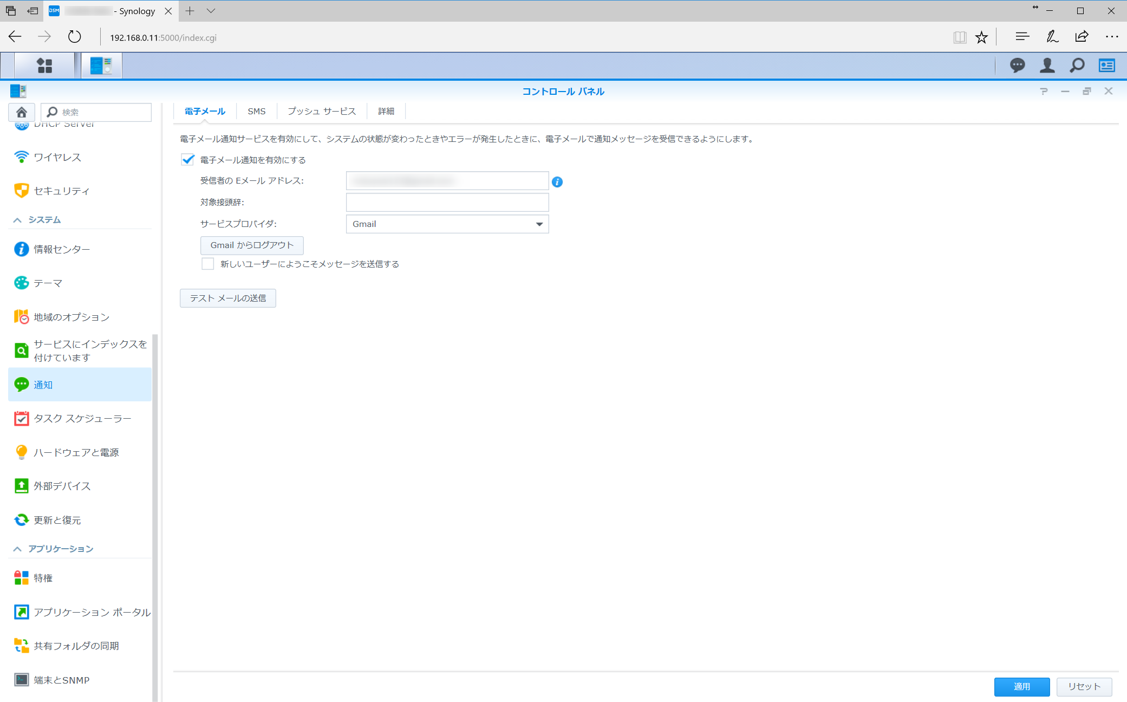Click the Gmail からログアウト button
1127x702 pixels.
tap(252, 245)
